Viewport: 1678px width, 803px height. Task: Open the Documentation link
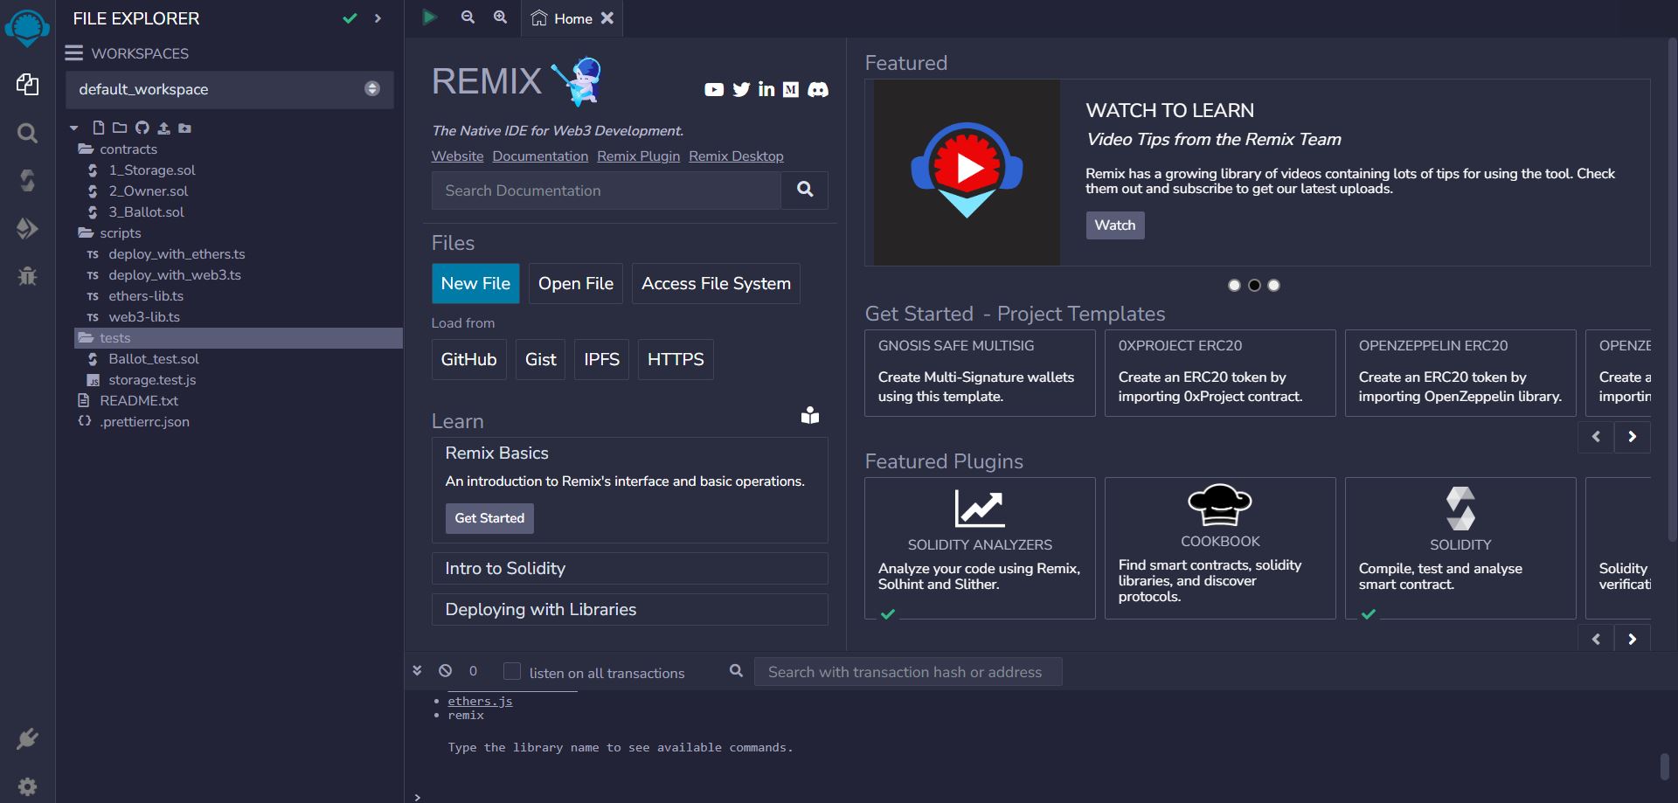tap(540, 156)
